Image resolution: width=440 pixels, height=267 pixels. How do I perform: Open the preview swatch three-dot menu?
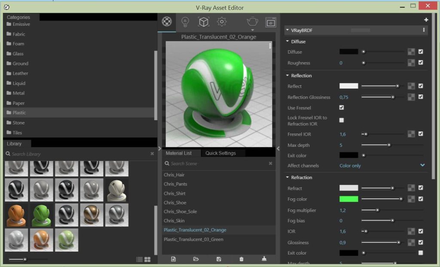click(270, 46)
